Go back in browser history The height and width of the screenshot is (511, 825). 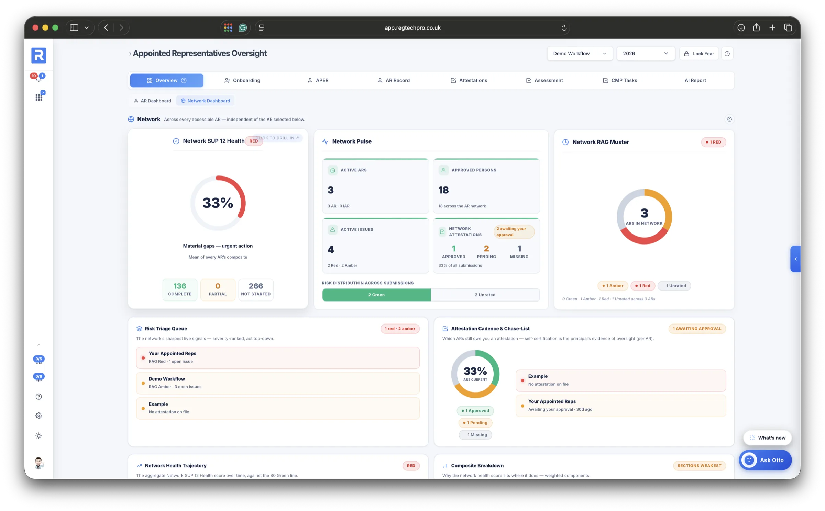click(106, 27)
